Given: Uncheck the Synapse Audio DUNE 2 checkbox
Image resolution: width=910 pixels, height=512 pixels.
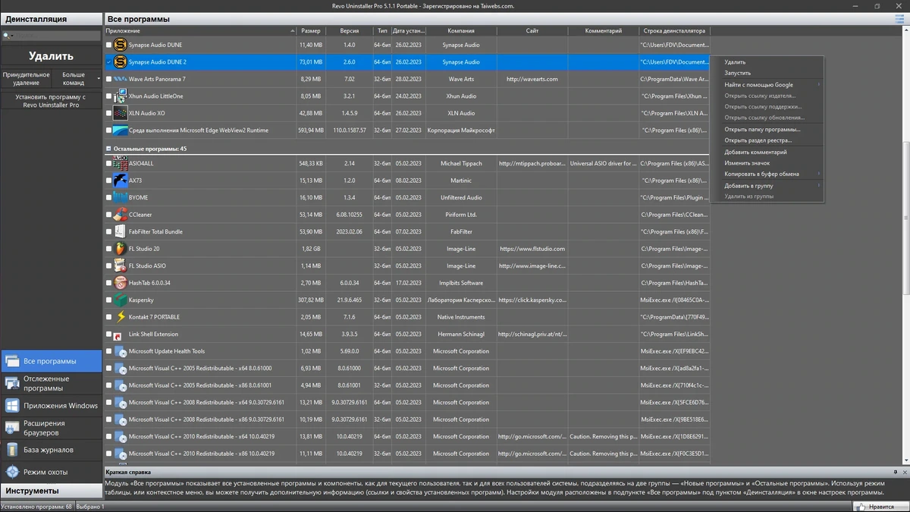Looking at the screenshot, I should [108, 62].
